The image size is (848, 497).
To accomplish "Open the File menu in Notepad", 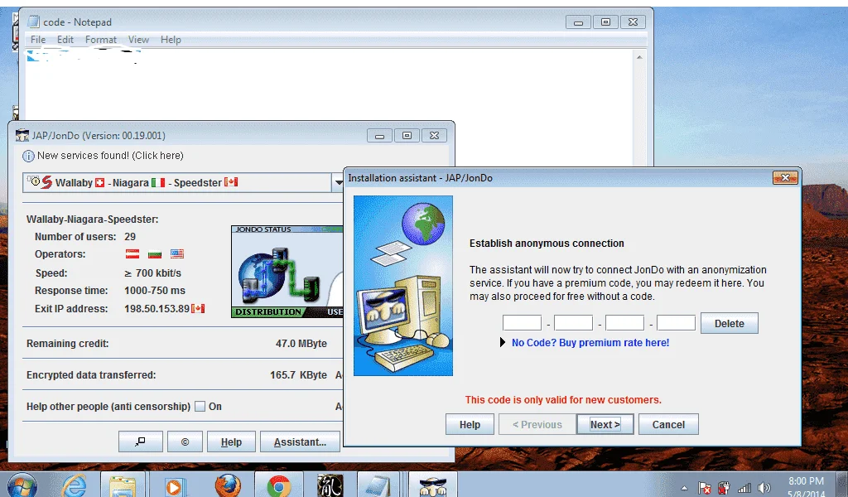I will coord(38,40).
